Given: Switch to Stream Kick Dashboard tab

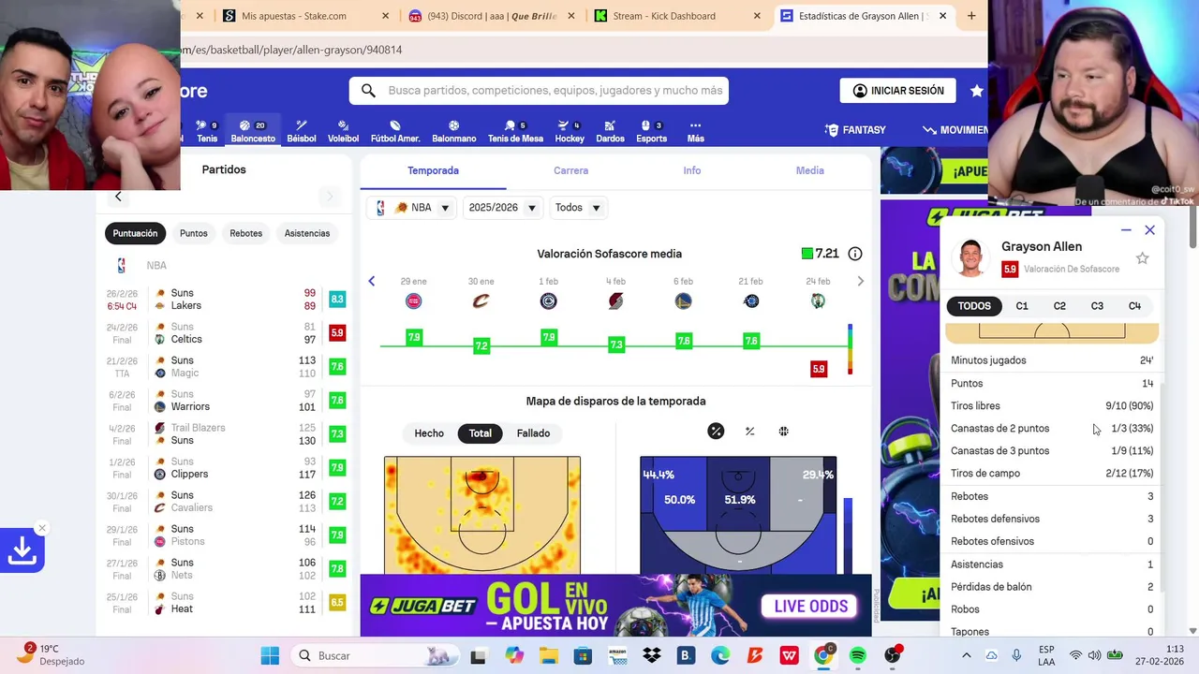Looking at the screenshot, I should point(678,16).
